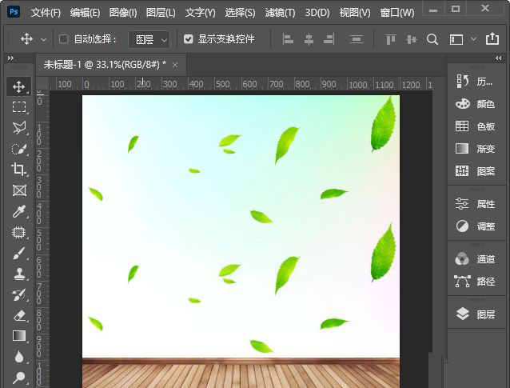510x388 pixels.
Task: Select the Clone Stamp tool
Action: pyautogui.click(x=19, y=274)
